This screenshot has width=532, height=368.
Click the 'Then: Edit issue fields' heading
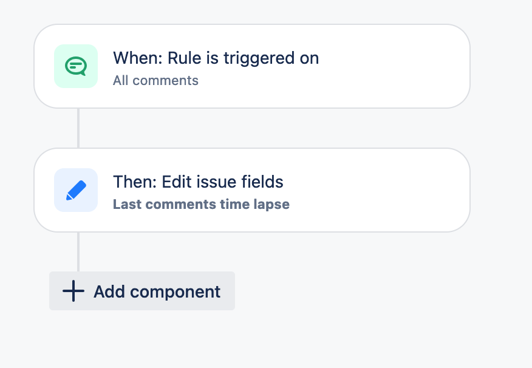pos(198,182)
